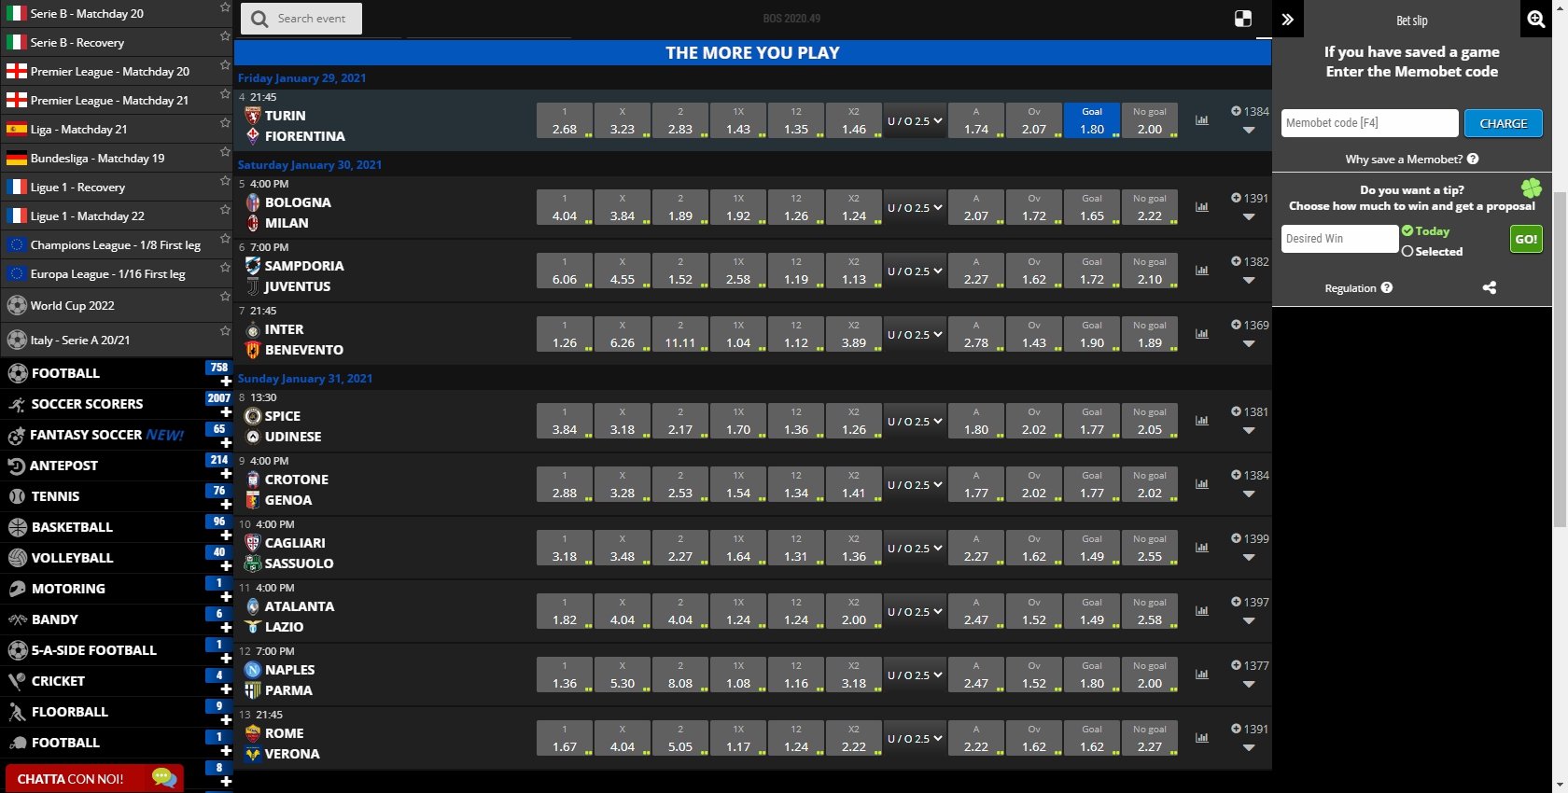
Task: Open U/O 2.5 dropdown for Turin vs Fiorentina
Action: pyautogui.click(x=915, y=120)
